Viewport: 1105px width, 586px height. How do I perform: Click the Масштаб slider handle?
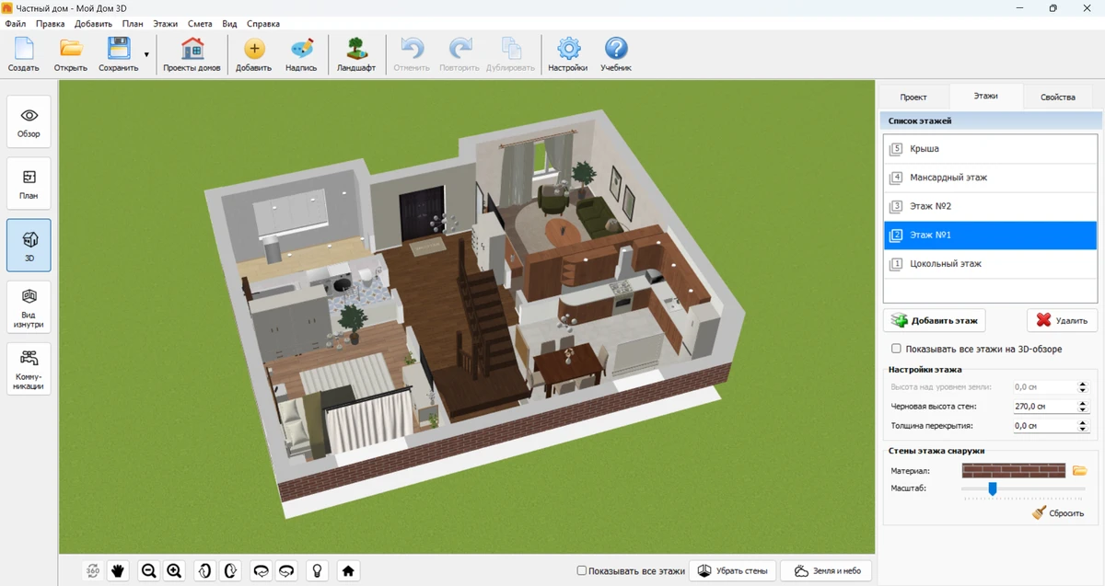pyautogui.click(x=993, y=488)
